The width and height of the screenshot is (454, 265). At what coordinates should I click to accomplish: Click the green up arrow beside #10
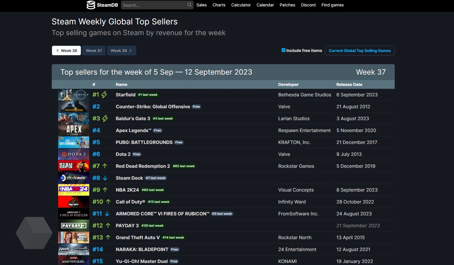(108, 202)
